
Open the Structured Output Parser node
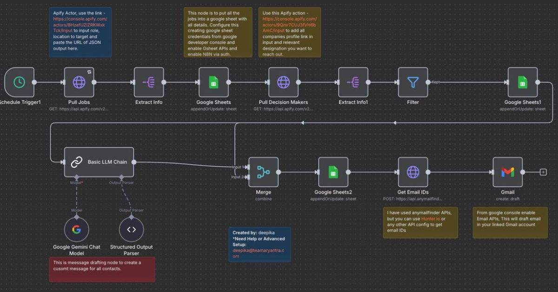click(131, 229)
